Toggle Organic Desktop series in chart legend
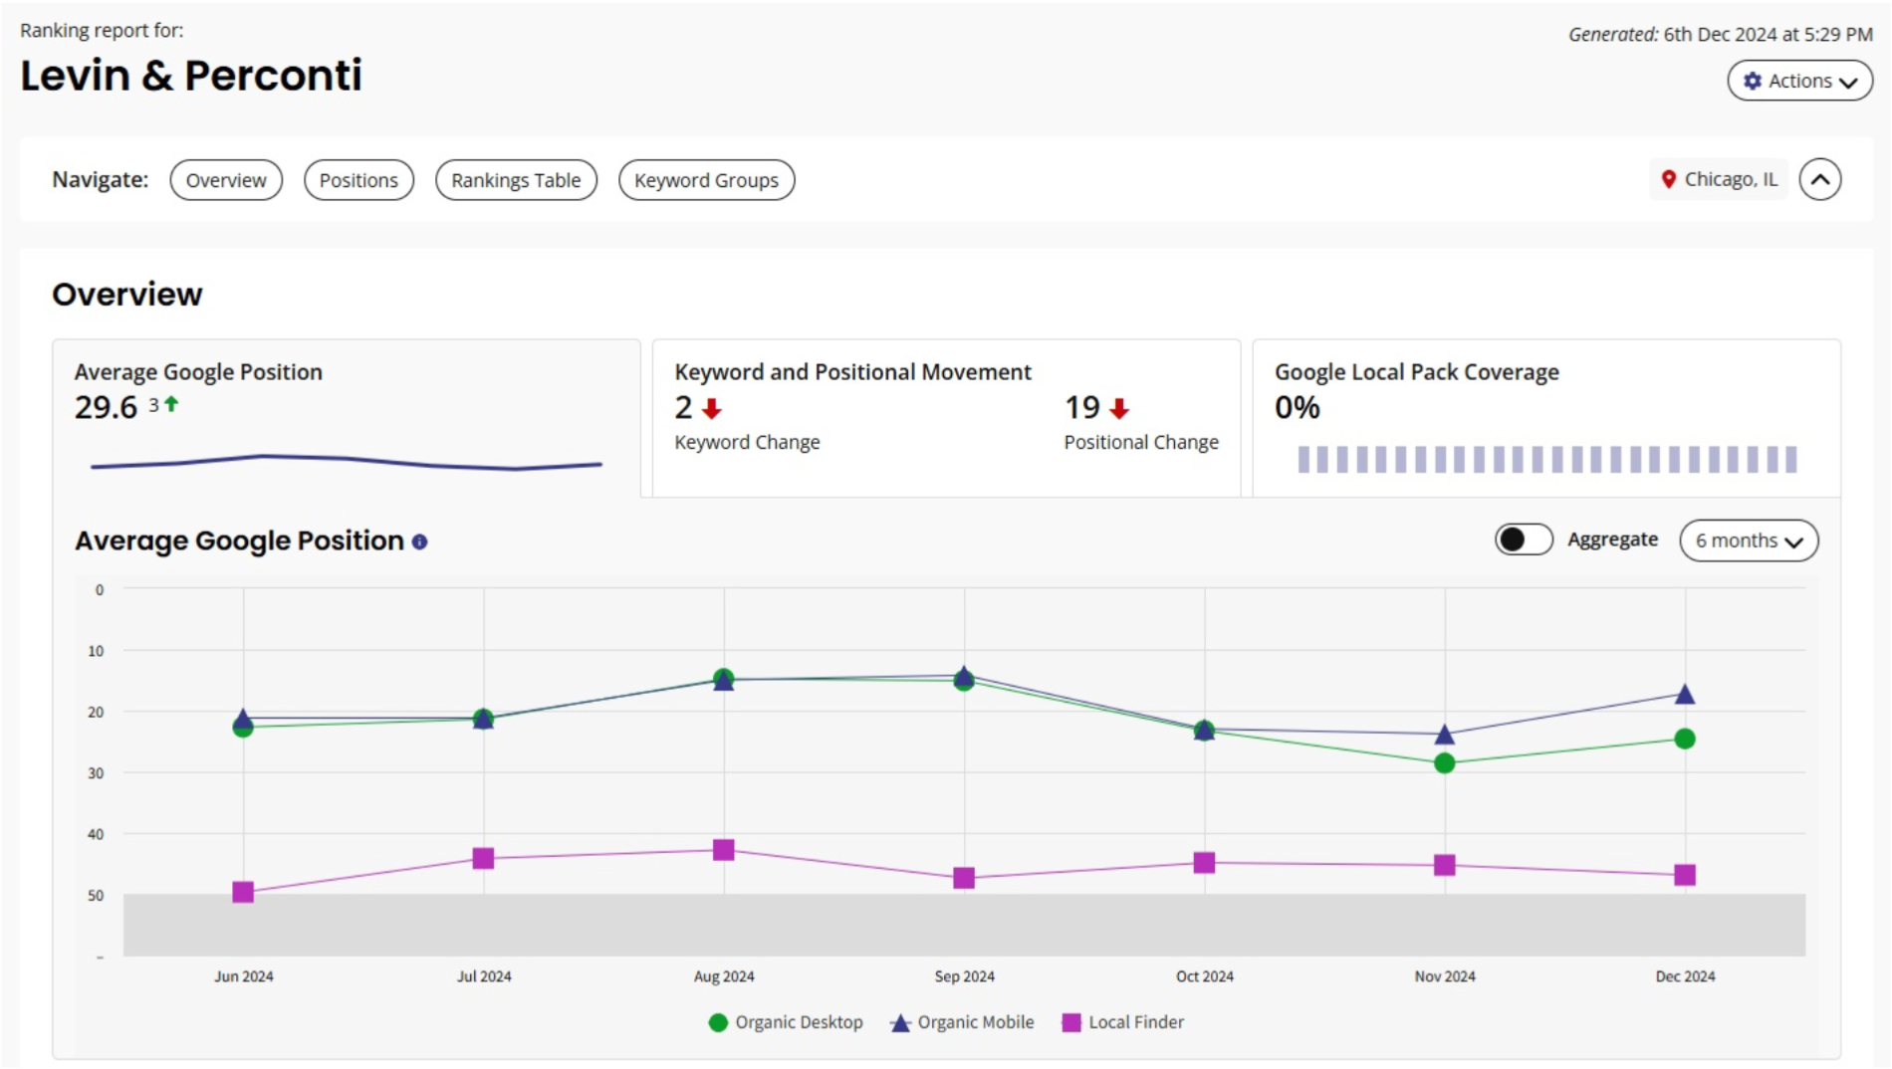The image size is (1892, 1069). [785, 1022]
